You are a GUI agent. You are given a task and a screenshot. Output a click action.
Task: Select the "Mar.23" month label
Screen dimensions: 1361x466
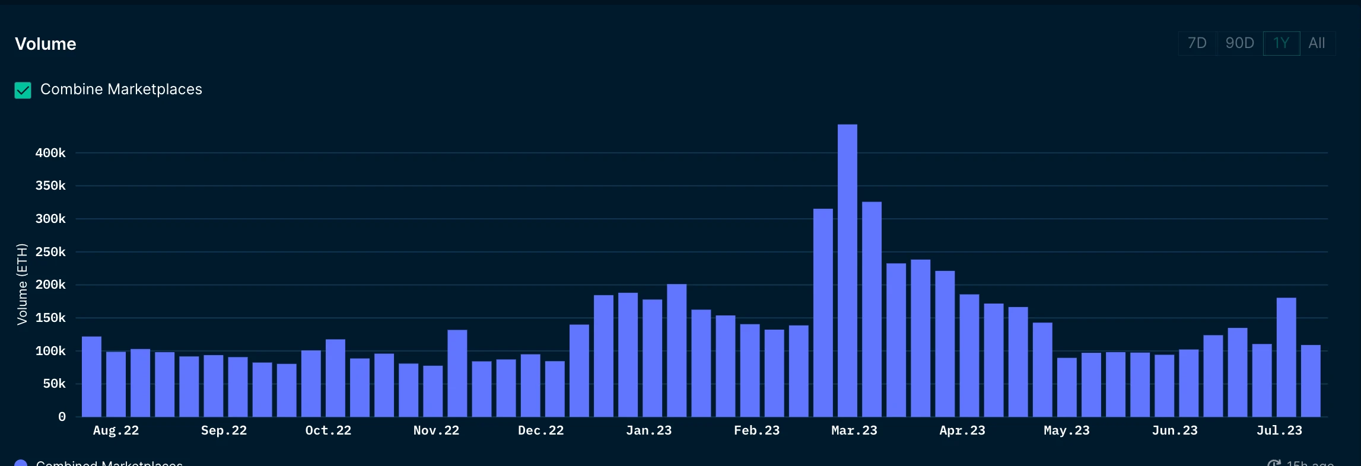click(x=854, y=430)
